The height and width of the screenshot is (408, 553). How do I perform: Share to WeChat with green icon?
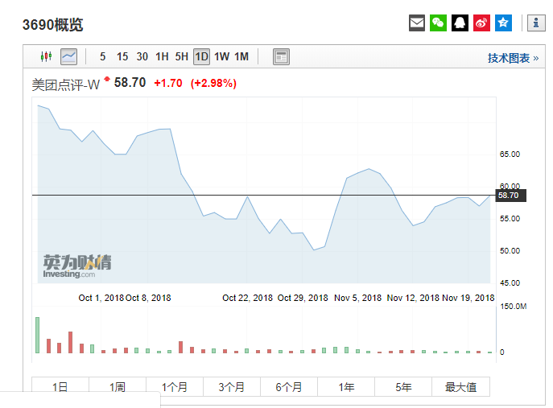pyautogui.click(x=439, y=23)
